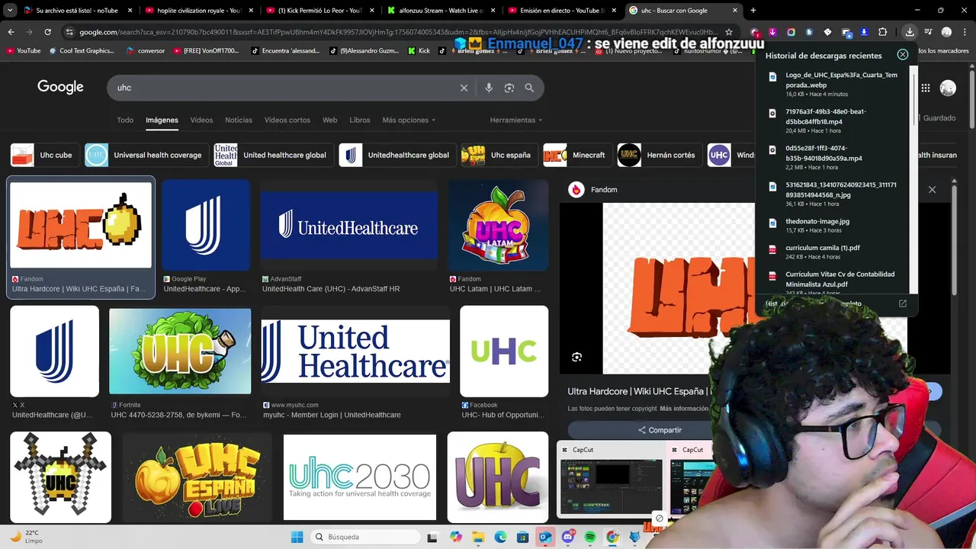
Task: Switch to the Todo results tab
Action: (x=125, y=120)
